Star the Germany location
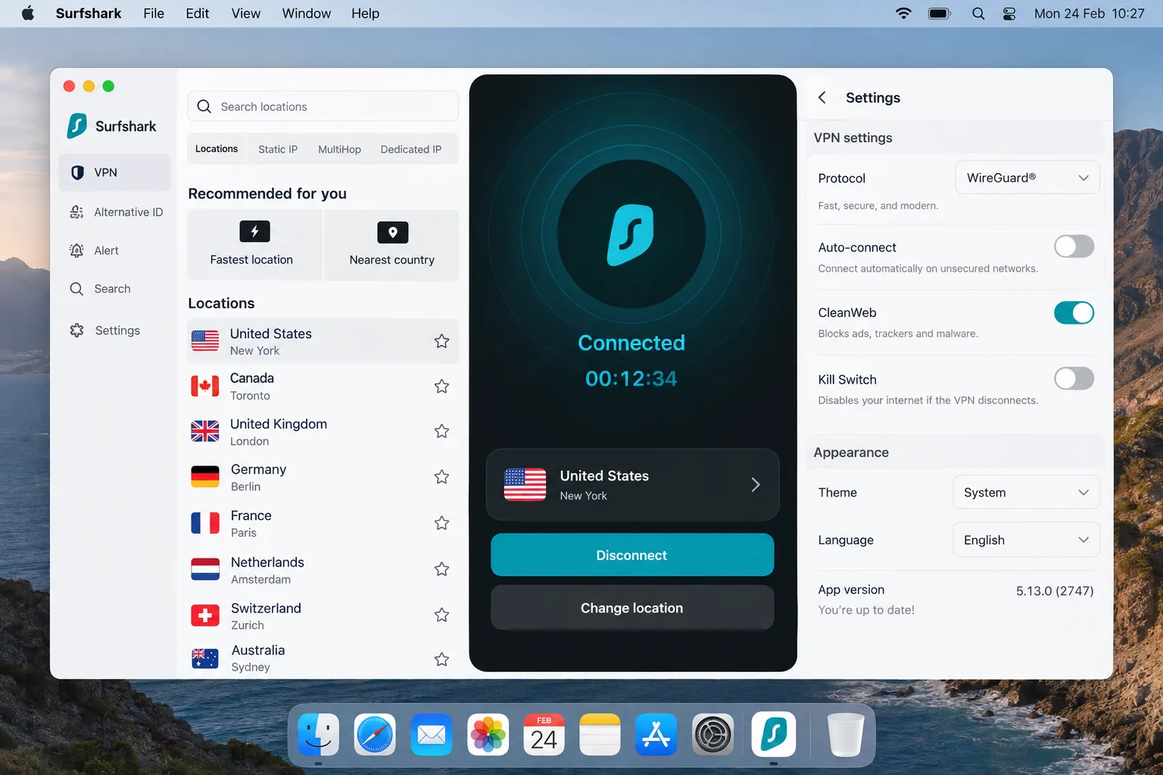 pyautogui.click(x=442, y=477)
